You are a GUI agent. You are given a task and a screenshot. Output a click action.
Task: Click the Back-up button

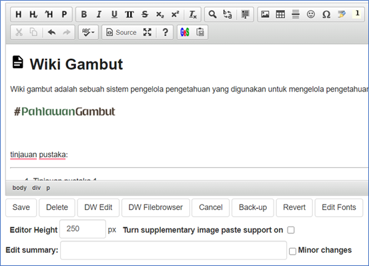(253, 208)
